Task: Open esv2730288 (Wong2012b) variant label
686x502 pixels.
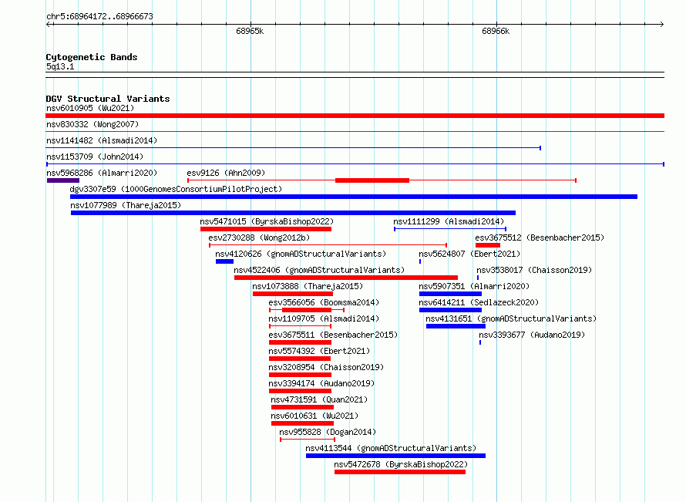Action: pyautogui.click(x=259, y=238)
